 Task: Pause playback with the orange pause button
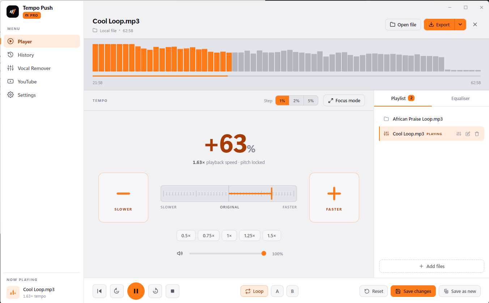tap(136, 291)
